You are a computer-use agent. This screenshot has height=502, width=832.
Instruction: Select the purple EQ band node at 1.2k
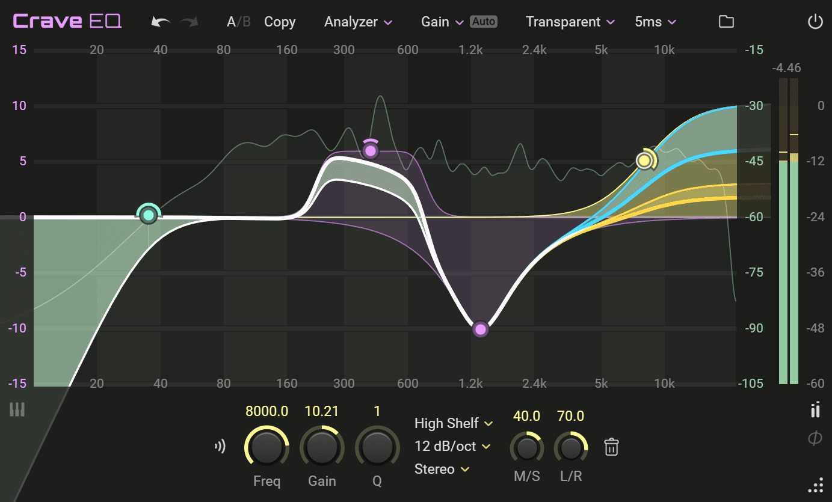tap(480, 329)
